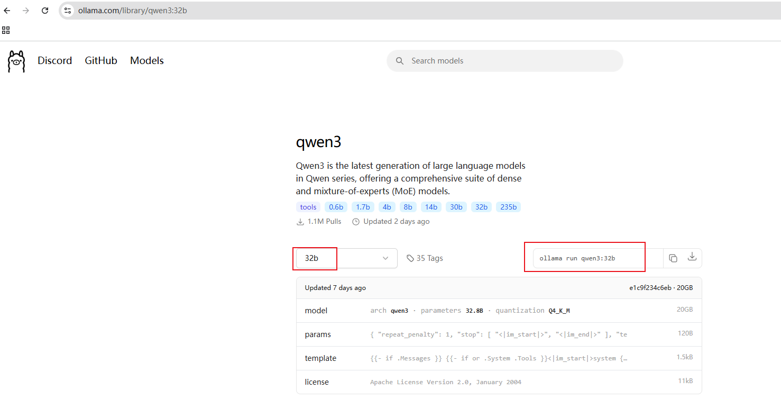The height and width of the screenshot is (408, 781).
Task: Open the template file row
Action: click(x=499, y=358)
